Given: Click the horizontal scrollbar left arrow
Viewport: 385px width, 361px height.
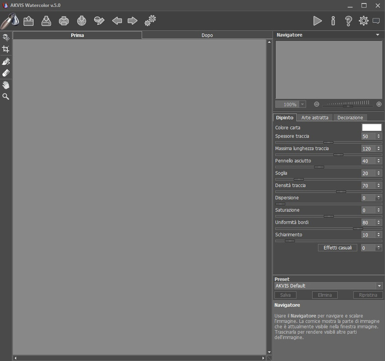Looking at the screenshot, I should (15, 358).
